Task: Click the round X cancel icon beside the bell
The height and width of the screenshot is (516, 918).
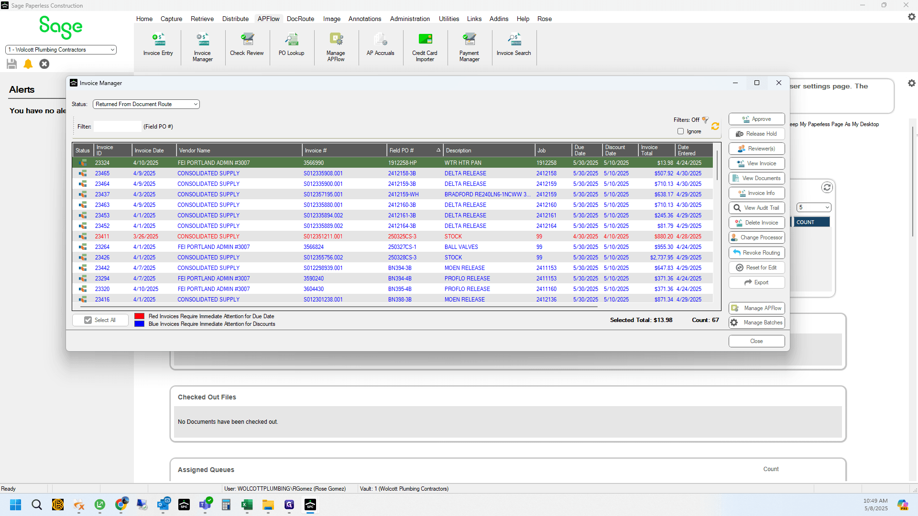Action: [x=44, y=64]
